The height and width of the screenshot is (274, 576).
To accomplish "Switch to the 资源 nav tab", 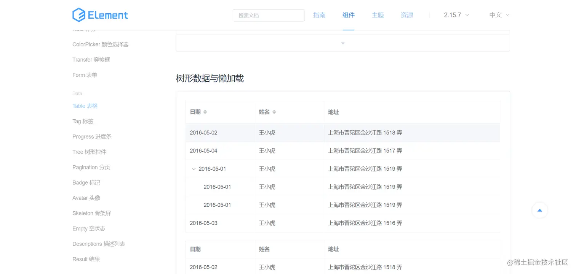I will [x=407, y=15].
